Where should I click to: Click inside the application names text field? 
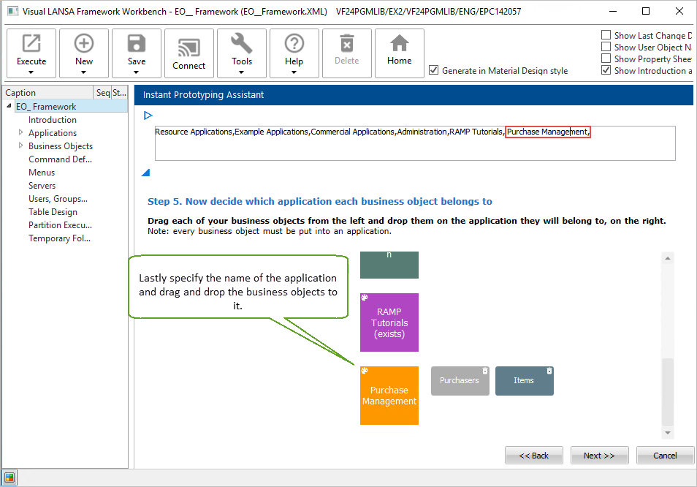415,143
